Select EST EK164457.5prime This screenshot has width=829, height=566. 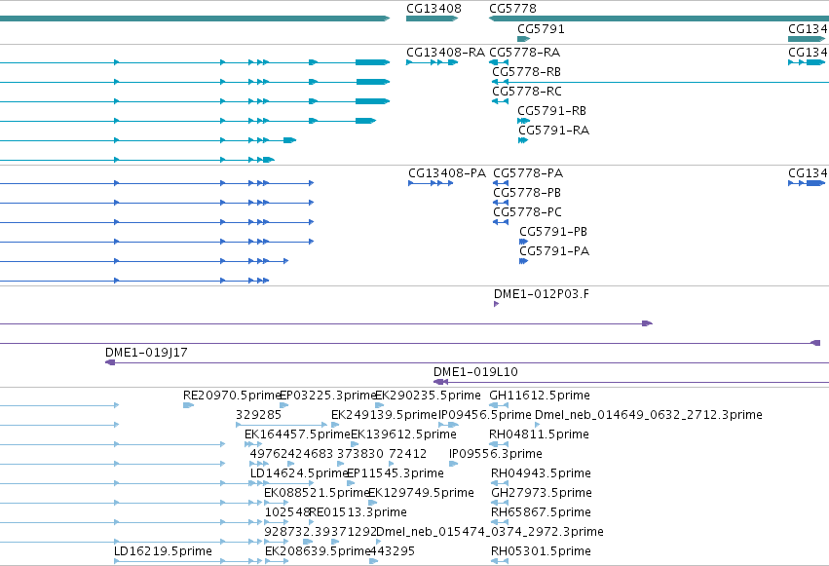pyautogui.click(x=297, y=434)
